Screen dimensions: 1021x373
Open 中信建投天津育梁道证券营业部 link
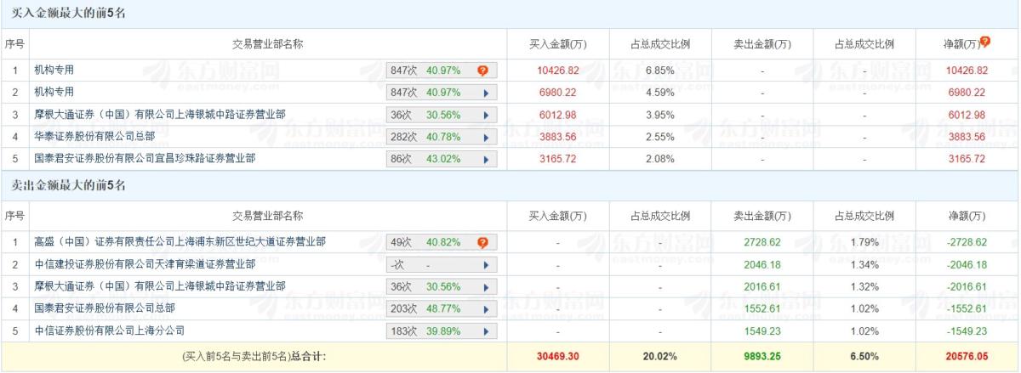point(145,265)
